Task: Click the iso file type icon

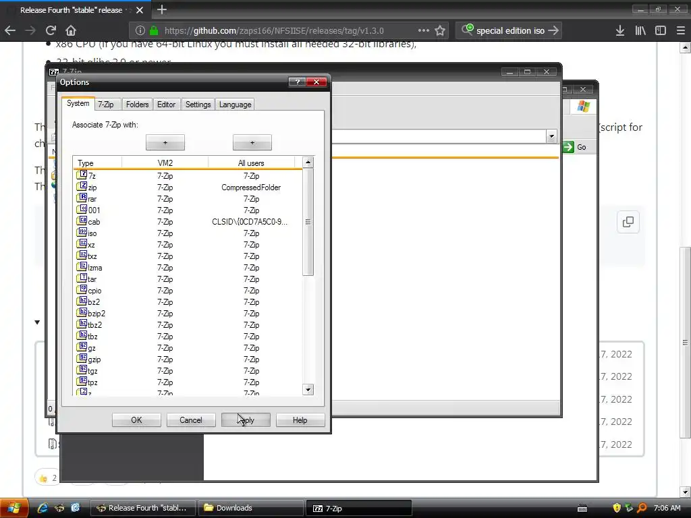Action: tap(82, 232)
